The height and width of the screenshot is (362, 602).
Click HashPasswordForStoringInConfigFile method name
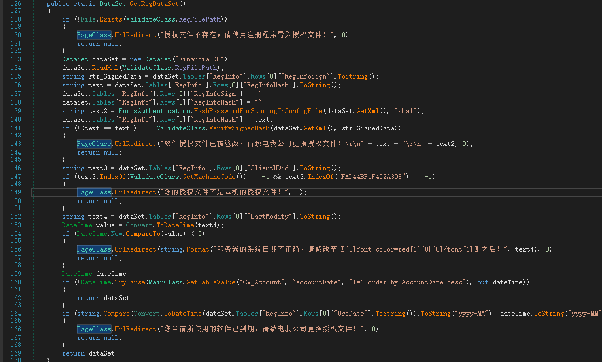click(x=258, y=111)
